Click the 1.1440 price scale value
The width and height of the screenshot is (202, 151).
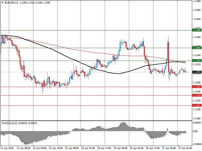[x=197, y=19]
